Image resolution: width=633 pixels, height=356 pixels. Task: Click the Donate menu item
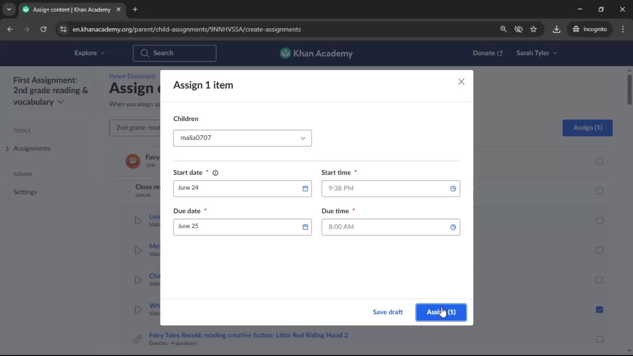[x=487, y=53]
